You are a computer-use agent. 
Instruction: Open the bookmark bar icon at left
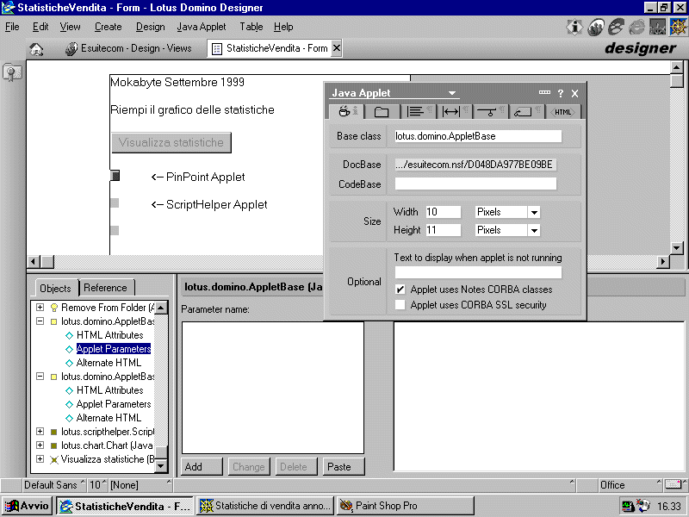point(12,72)
